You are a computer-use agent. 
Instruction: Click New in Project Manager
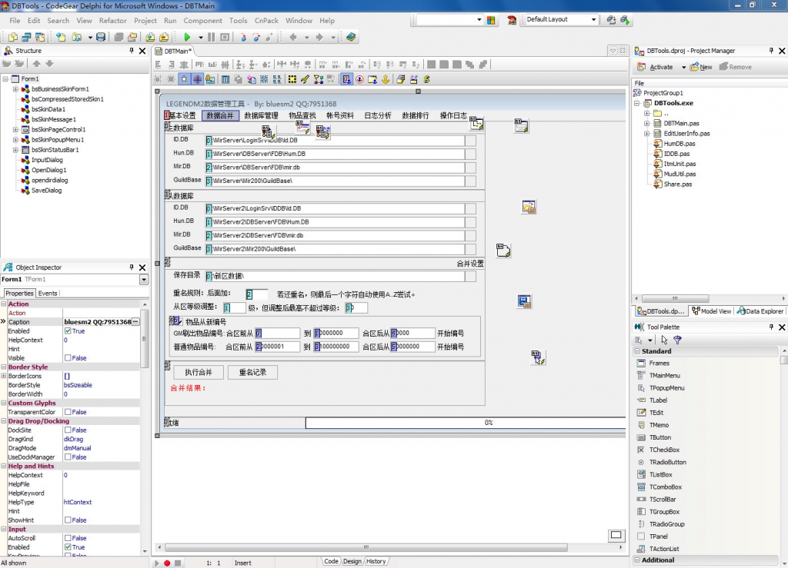(701, 67)
